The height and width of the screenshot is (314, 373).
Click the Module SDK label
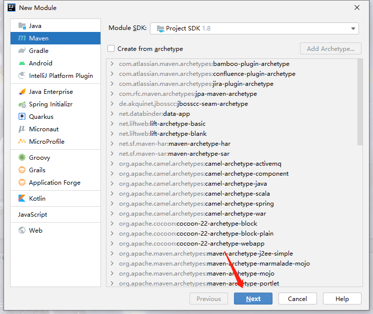[127, 28]
